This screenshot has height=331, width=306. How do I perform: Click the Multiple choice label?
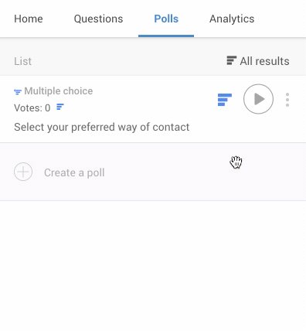59,91
